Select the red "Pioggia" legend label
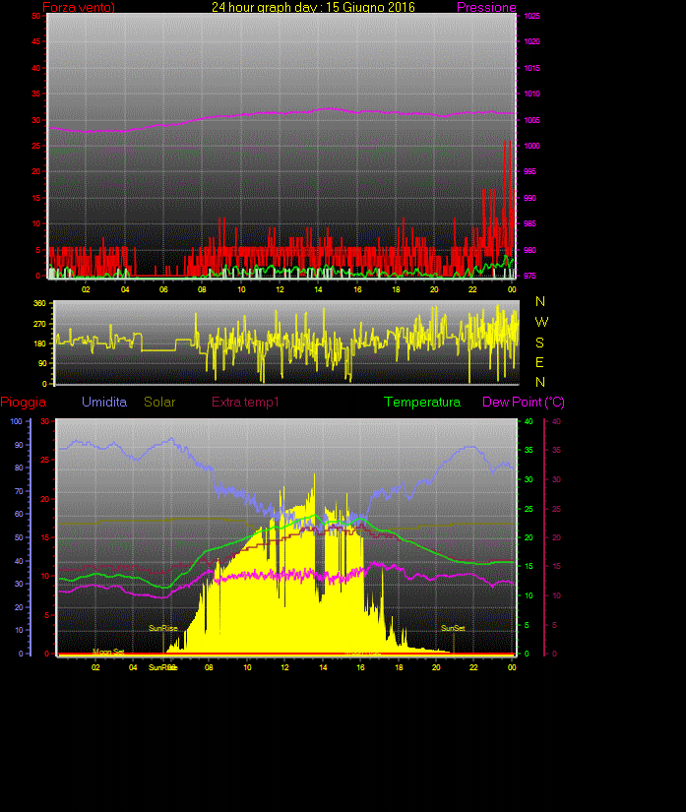The image size is (686, 812). click(24, 403)
